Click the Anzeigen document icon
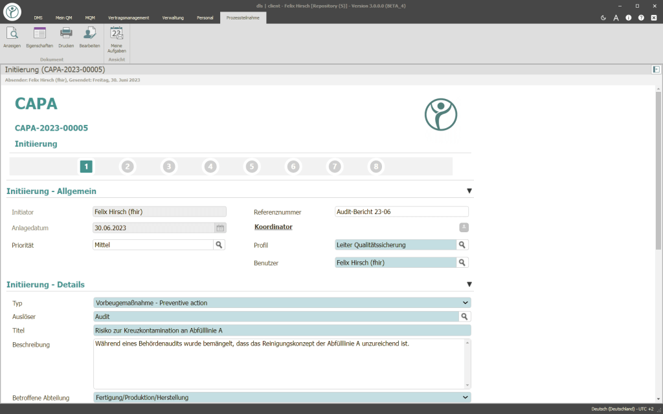663x414 pixels. pyautogui.click(x=12, y=33)
